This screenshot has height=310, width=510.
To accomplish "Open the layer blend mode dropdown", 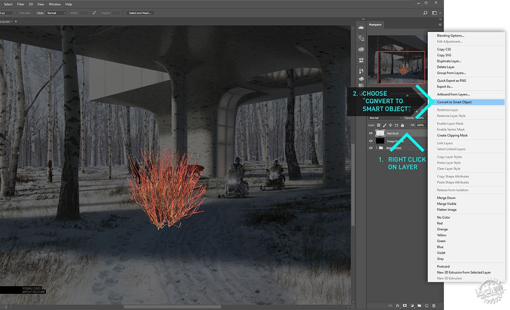I will click(x=386, y=118).
